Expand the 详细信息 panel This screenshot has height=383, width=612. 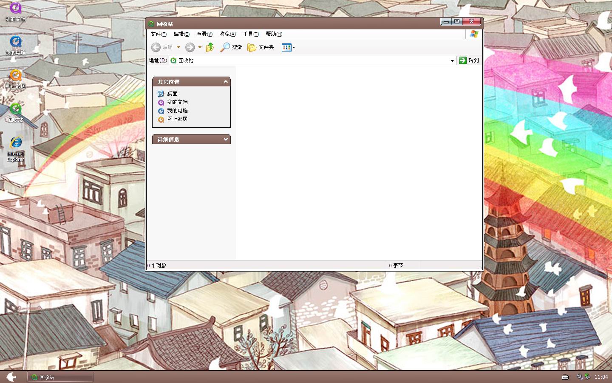[226, 139]
